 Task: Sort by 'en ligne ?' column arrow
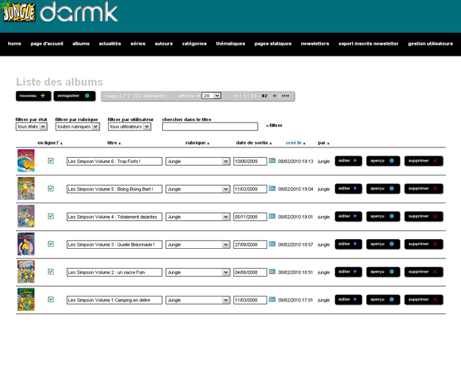(61, 144)
